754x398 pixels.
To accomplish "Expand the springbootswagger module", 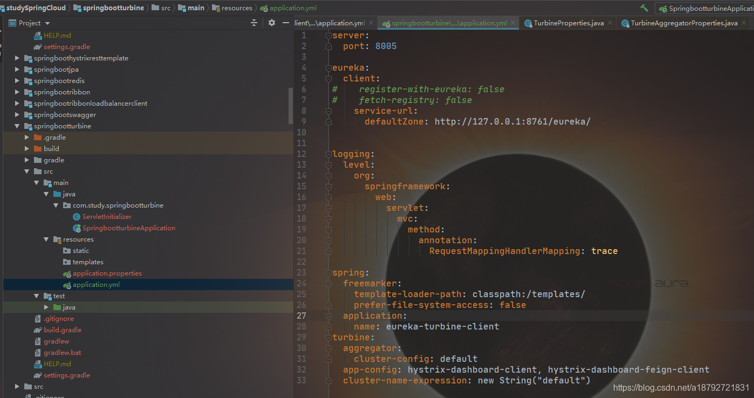I will pyautogui.click(x=17, y=115).
